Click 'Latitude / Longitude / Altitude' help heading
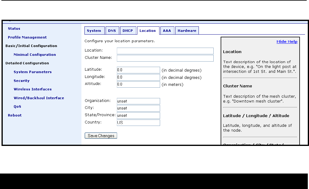The image size is (309, 189). pyautogui.click(x=256, y=116)
